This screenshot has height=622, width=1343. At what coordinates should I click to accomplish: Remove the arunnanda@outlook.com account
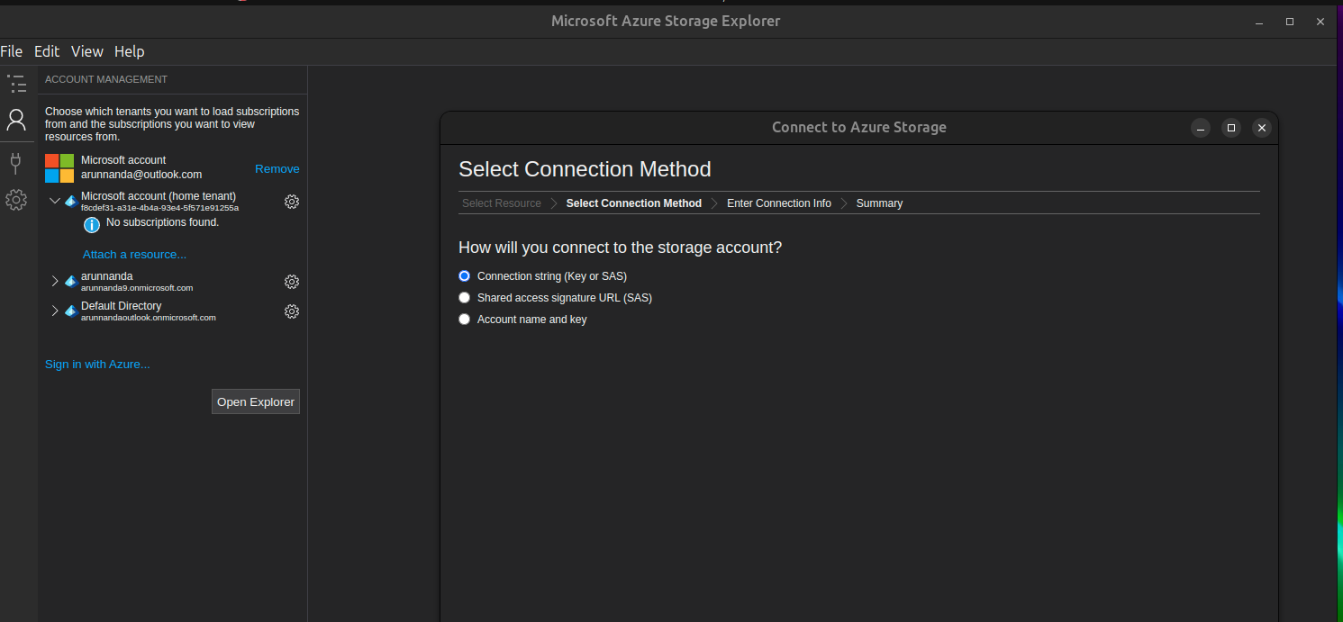[277, 168]
